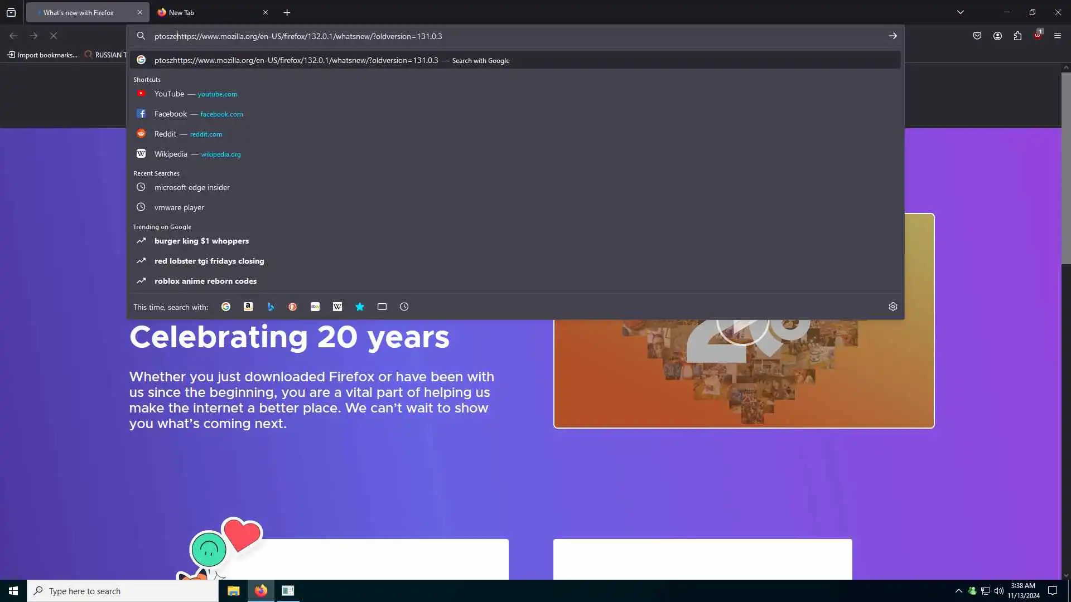Search bookmarks using star icon
Image resolution: width=1071 pixels, height=602 pixels.
pyautogui.click(x=360, y=307)
